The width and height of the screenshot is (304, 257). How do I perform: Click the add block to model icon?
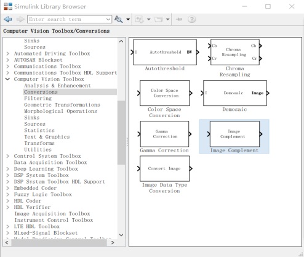coord(139,20)
